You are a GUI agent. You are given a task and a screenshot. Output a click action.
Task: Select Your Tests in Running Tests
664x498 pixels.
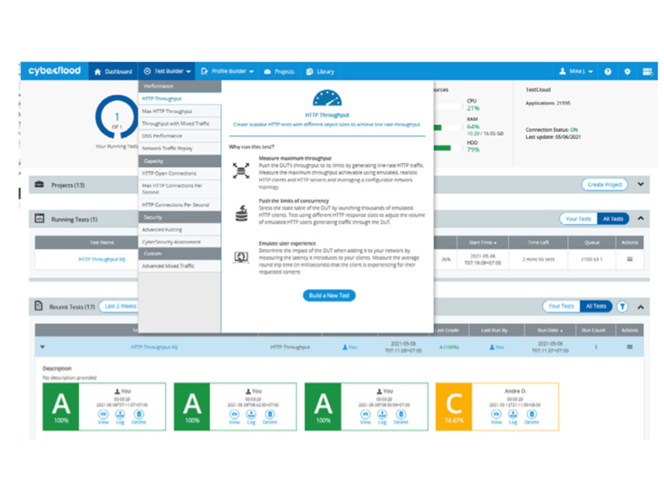578,219
